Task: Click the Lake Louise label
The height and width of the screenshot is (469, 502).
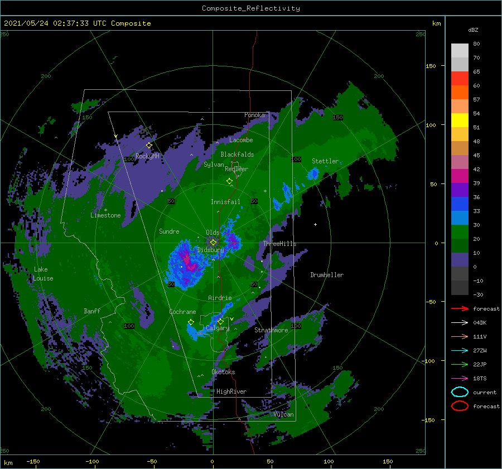Action: pos(43,274)
